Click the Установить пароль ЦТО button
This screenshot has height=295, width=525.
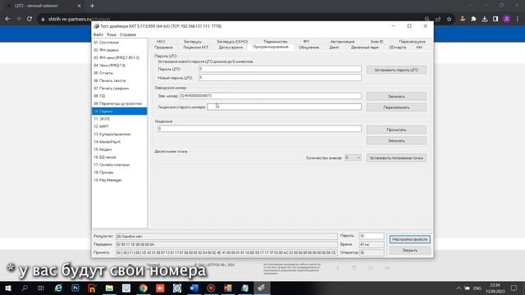[396, 70]
